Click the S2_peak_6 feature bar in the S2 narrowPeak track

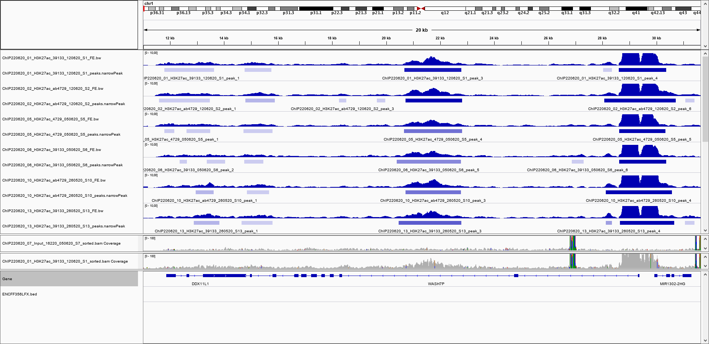click(640, 101)
